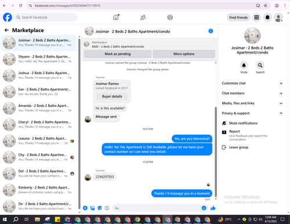290x224 pixels.
Task: Click the browser address bar URL
Action: point(67,6)
